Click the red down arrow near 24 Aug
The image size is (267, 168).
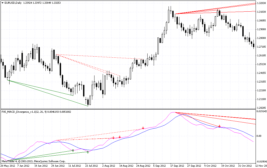point(143,128)
